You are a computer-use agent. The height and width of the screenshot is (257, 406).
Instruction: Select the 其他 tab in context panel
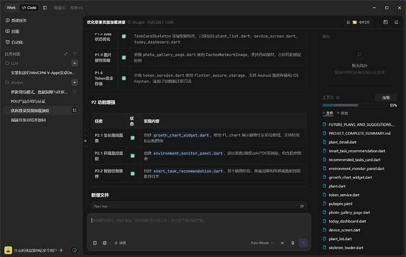click(342, 113)
